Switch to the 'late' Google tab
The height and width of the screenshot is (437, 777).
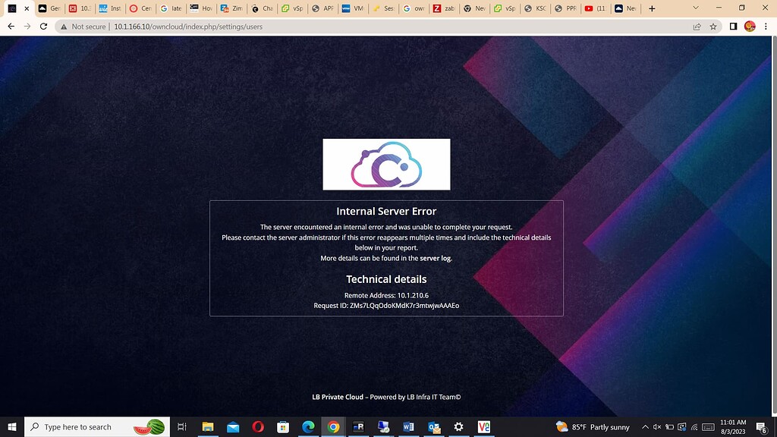tap(171, 8)
